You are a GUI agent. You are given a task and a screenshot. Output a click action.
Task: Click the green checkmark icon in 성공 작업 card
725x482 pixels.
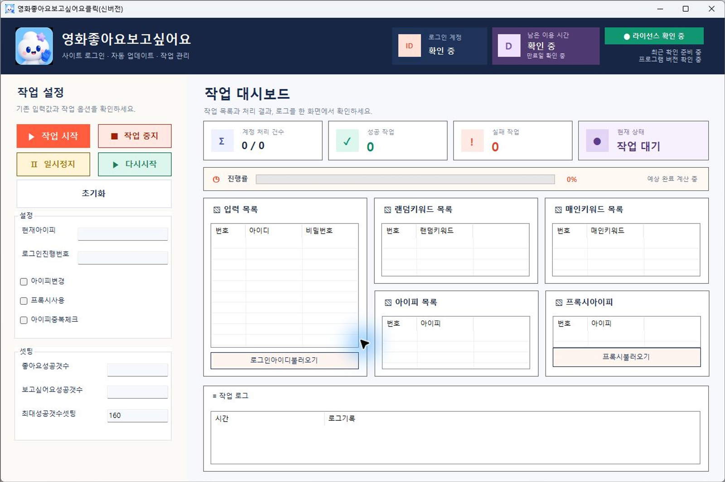[x=347, y=141]
